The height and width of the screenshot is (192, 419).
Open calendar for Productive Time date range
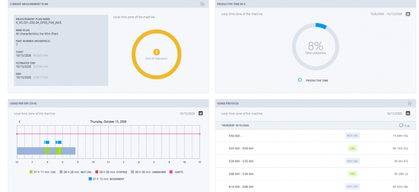[408, 14]
